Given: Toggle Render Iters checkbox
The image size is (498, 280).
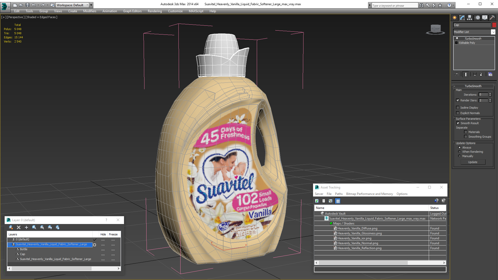Looking at the screenshot, I should 458,100.
